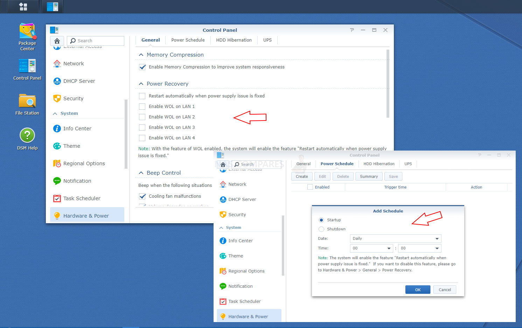The height and width of the screenshot is (328, 522).
Task: Click DHCP Server icon in second Control Panel
Action: pyautogui.click(x=223, y=199)
